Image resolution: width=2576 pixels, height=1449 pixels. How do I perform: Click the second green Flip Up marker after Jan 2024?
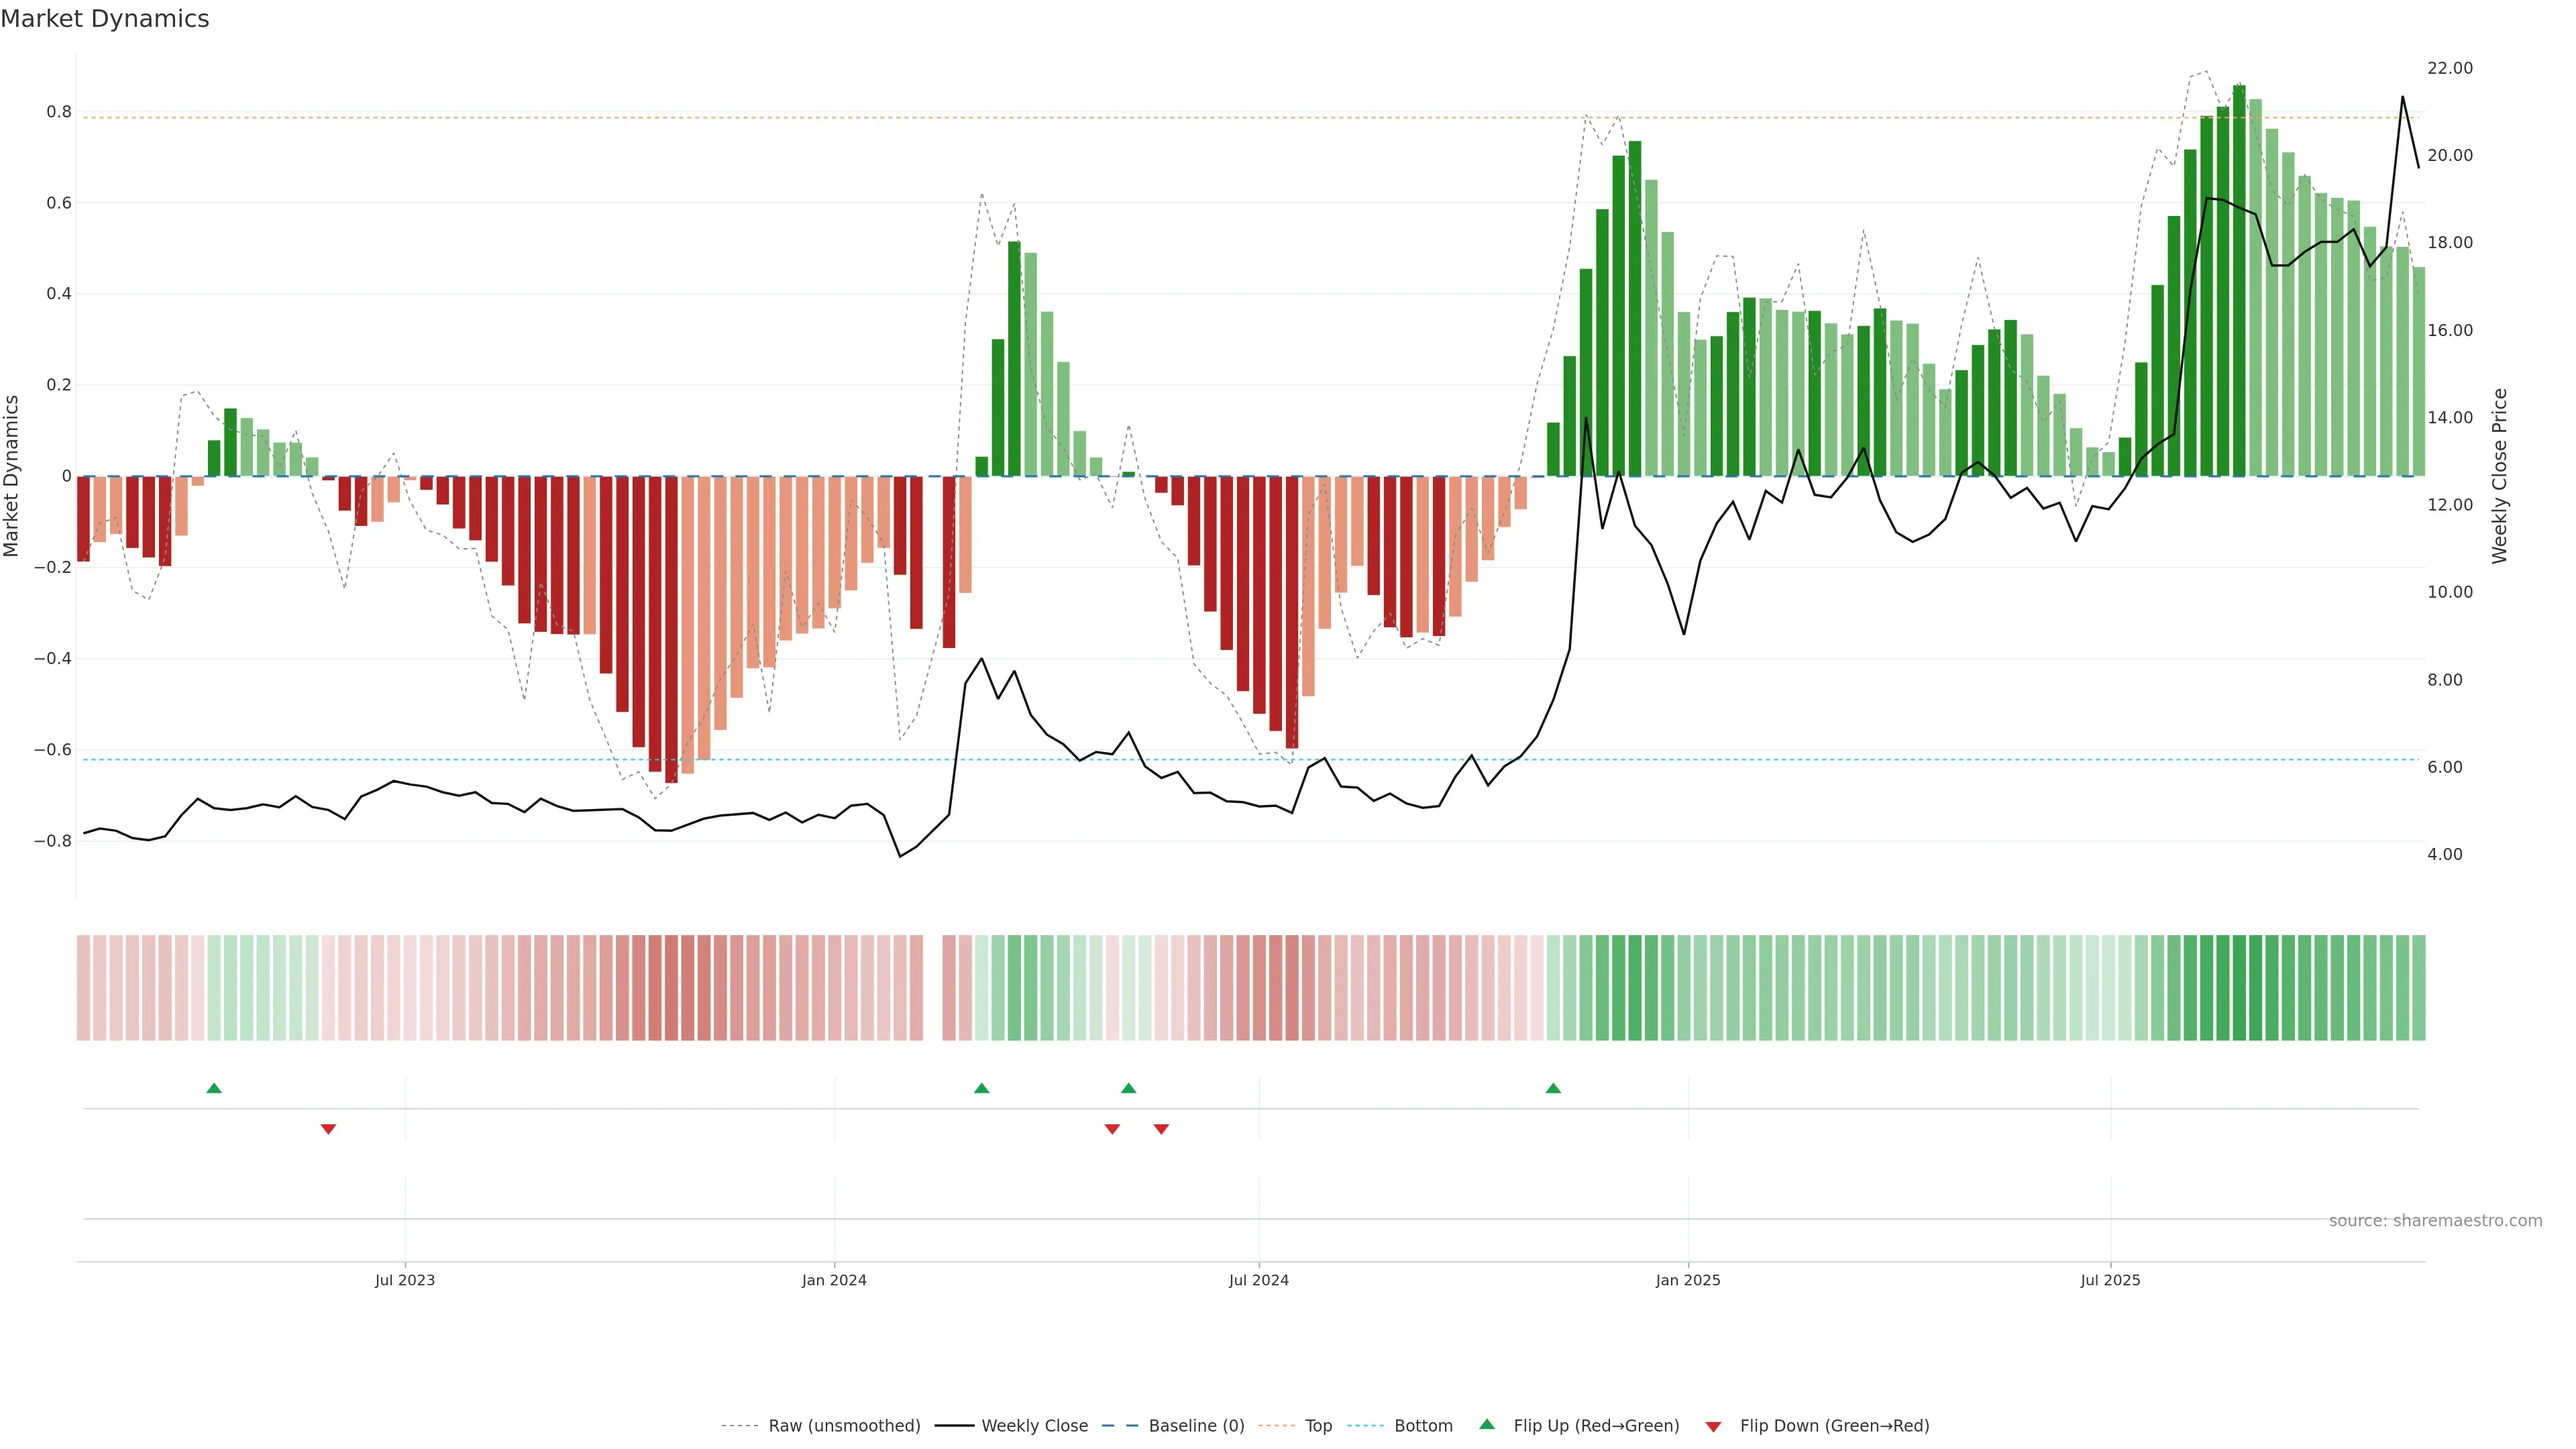pyautogui.click(x=1129, y=1088)
